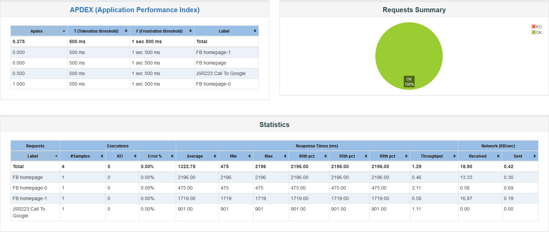
Task: Click sort arrows on F (Frustration threshold) header
Action: 190,31
